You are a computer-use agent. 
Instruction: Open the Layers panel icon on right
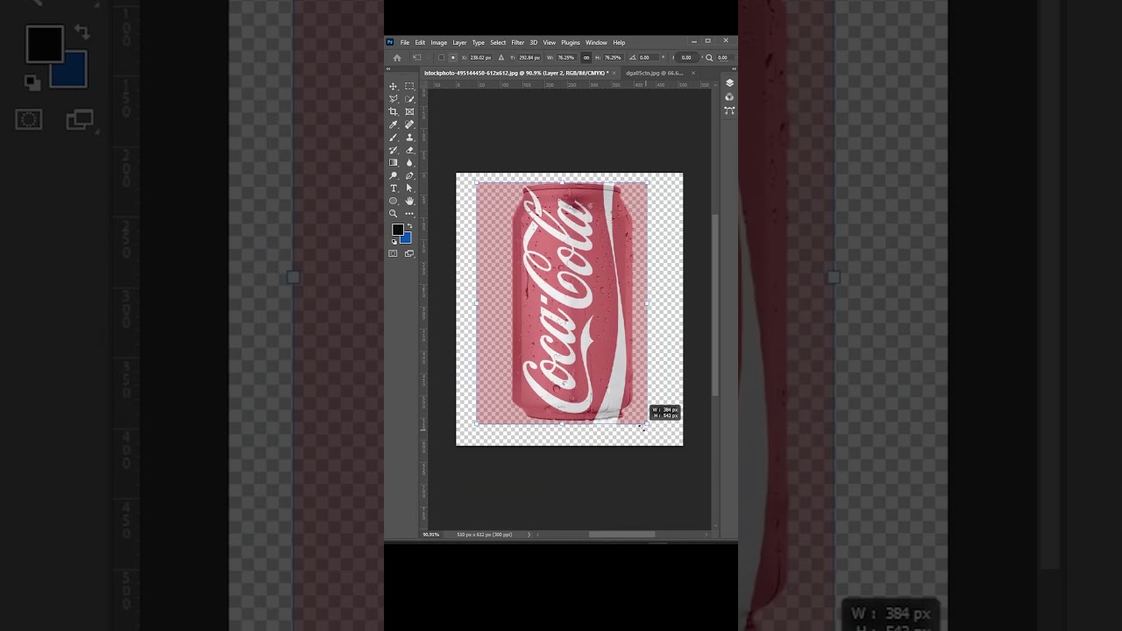[x=729, y=83]
